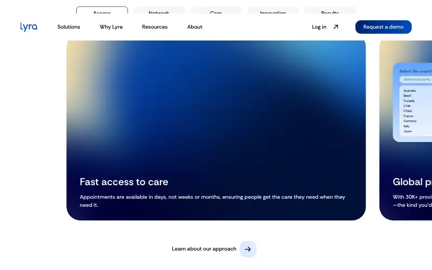Select Canada in the country list
Image resolution: width=432 pixels, height=270 pixels.
409,101
